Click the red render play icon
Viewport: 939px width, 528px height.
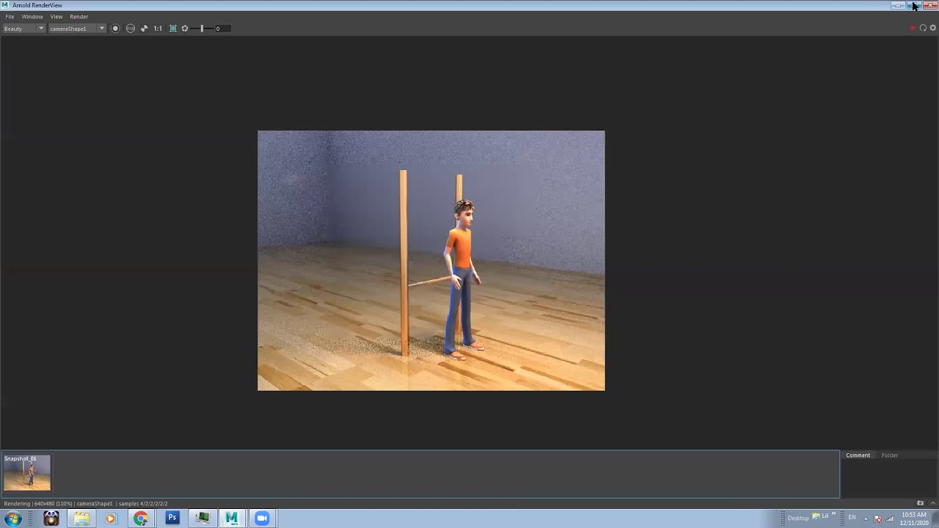912,28
